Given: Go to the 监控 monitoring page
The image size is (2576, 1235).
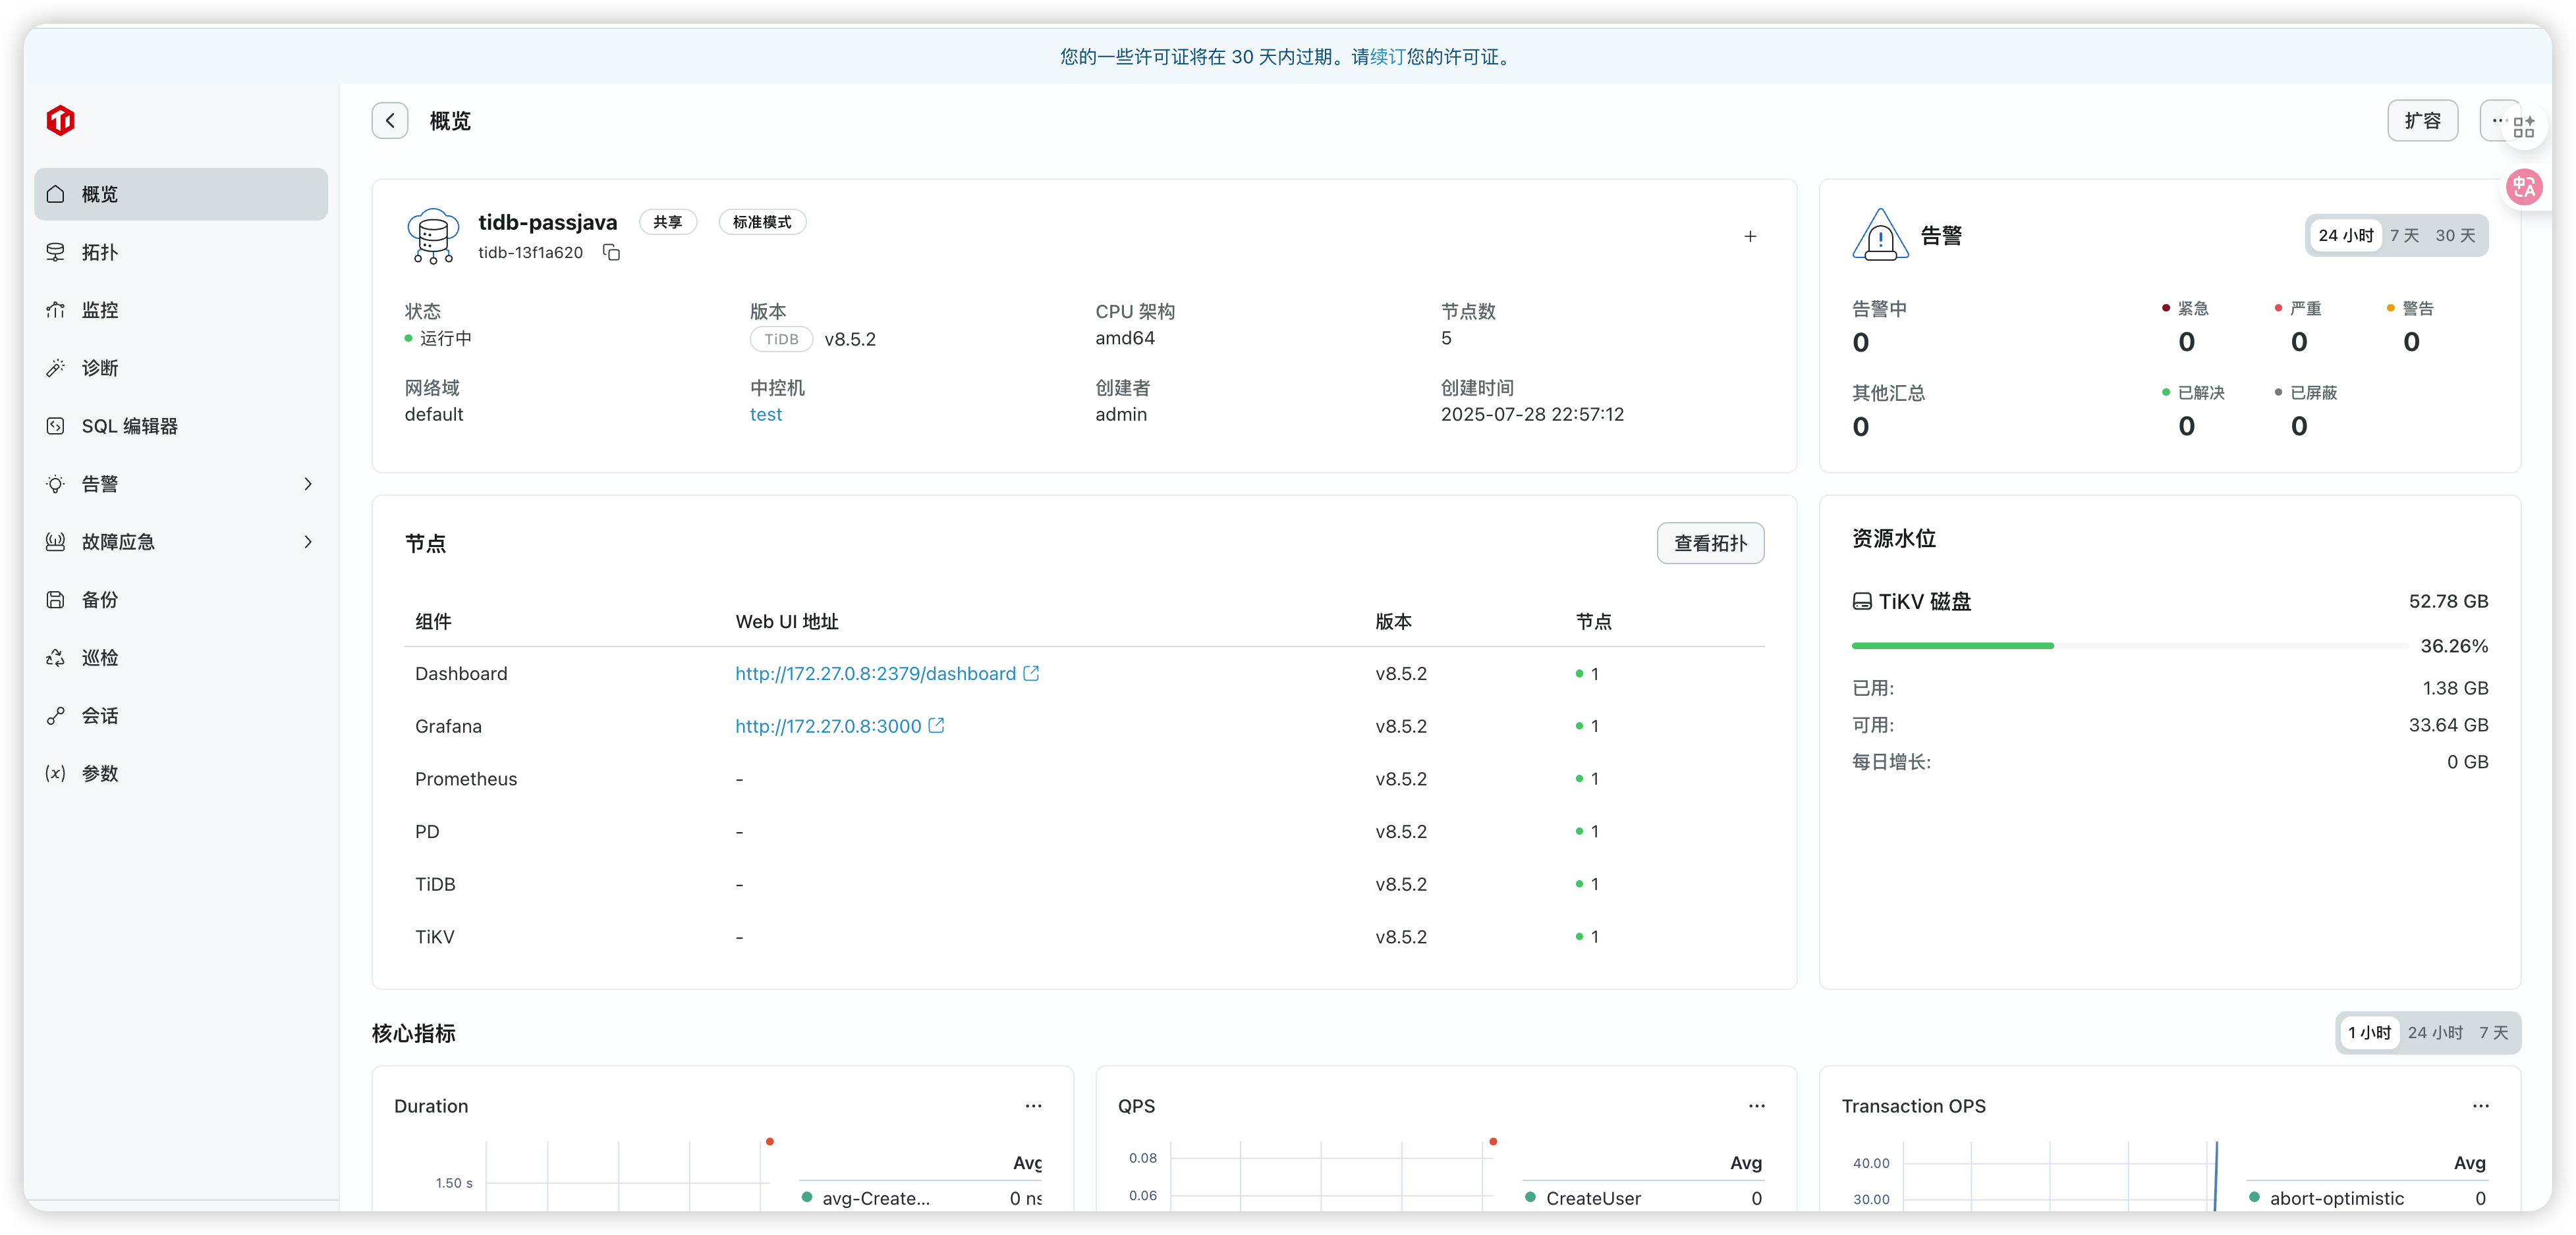Looking at the screenshot, I should (100, 310).
